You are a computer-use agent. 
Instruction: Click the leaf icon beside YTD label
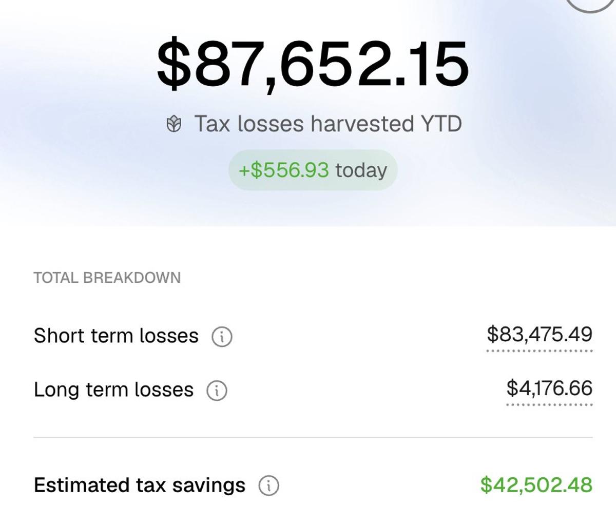pyautogui.click(x=175, y=123)
